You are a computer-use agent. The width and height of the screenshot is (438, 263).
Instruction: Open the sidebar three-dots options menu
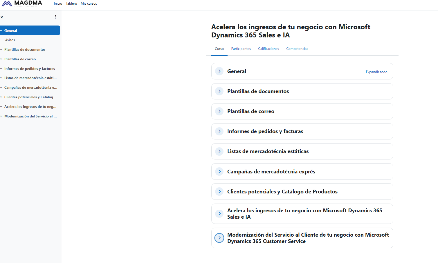(55, 17)
